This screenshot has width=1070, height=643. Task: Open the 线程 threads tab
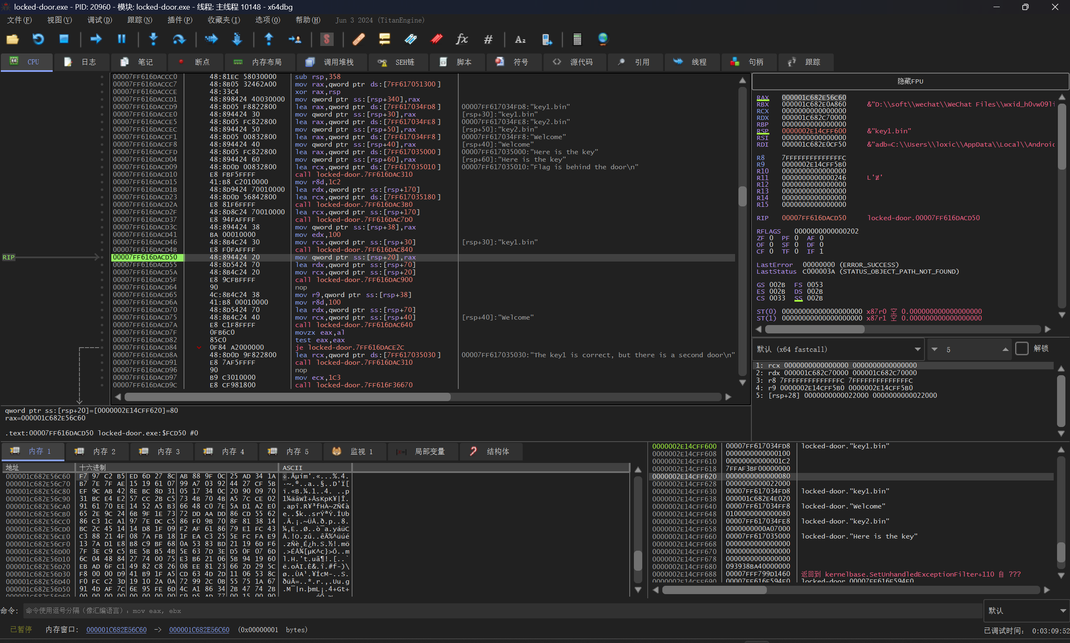692,62
